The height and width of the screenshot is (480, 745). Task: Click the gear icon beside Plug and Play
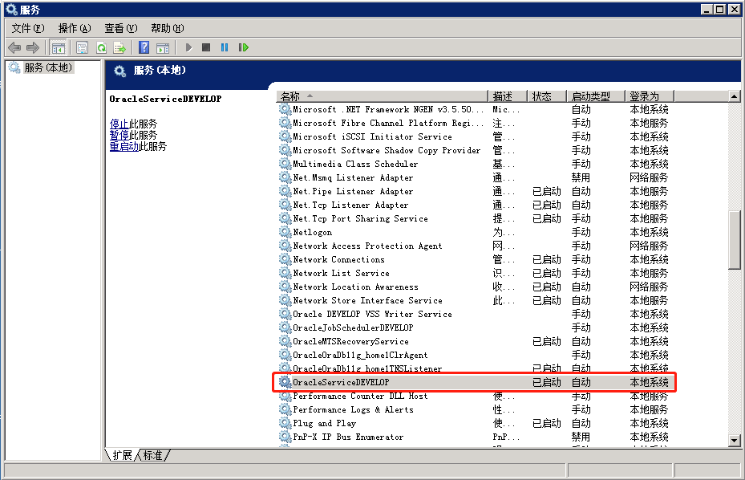click(285, 423)
